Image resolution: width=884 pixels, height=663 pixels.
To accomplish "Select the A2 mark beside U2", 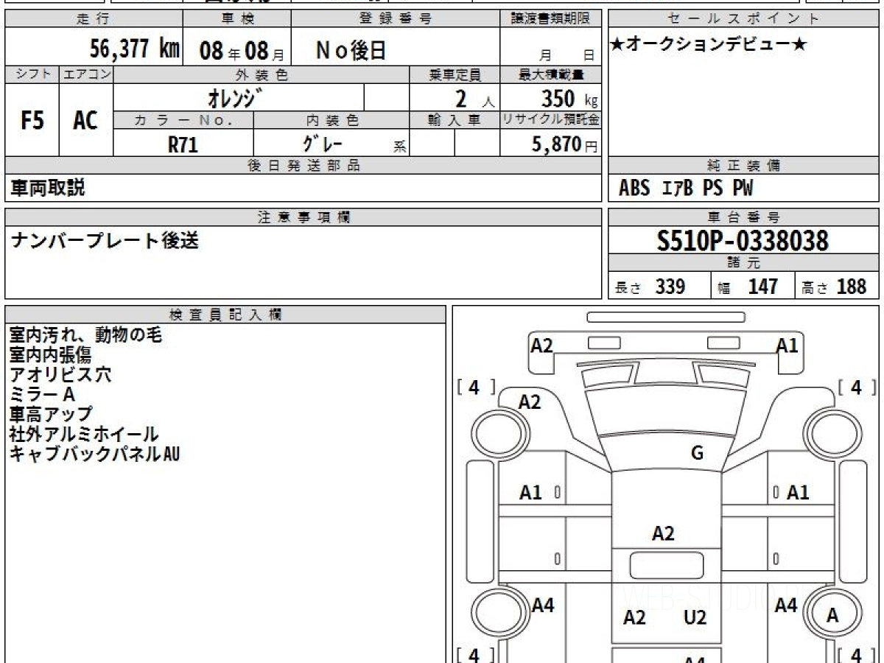I will tap(634, 617).
